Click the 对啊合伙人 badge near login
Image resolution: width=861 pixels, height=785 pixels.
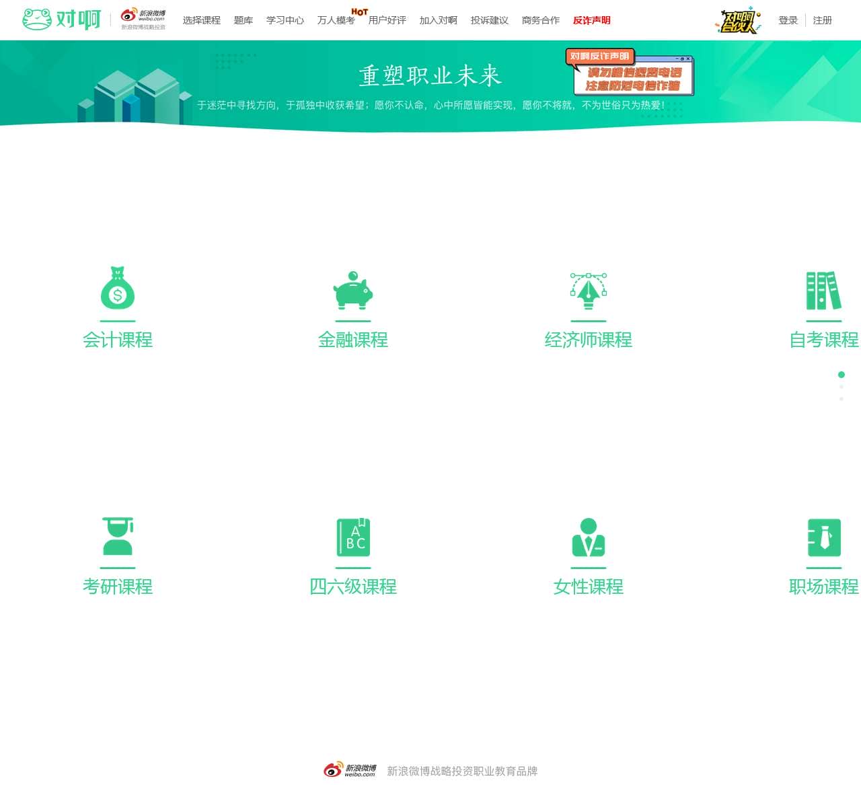[737, 20]
